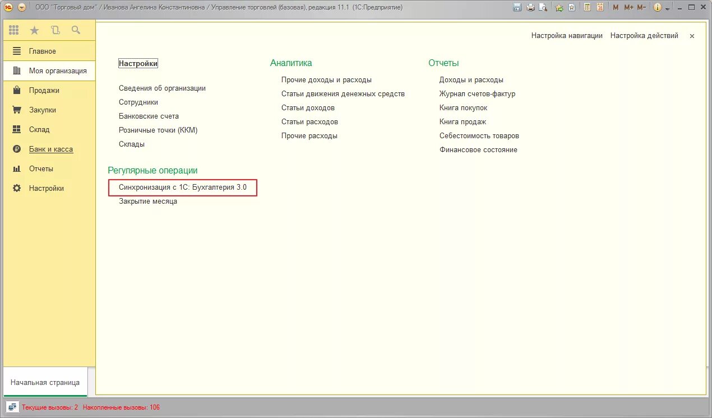712x418 pixels.
Task: Open Отчеты section in the sidebar
Action: [x=49, y=168]
